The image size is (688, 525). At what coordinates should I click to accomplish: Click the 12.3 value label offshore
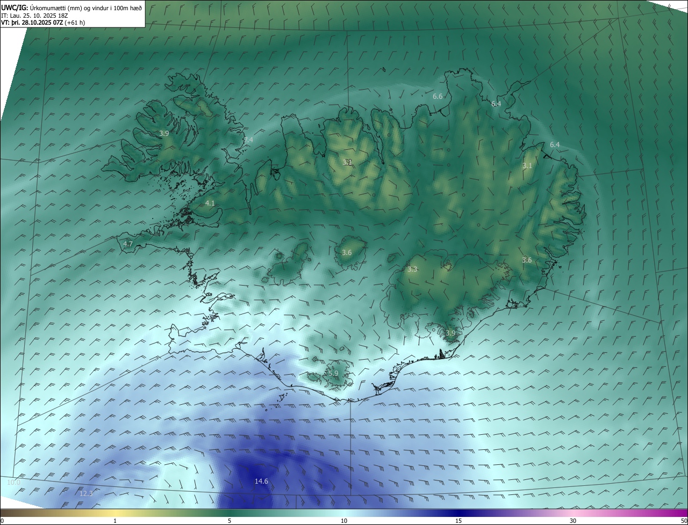coord(86,493)
